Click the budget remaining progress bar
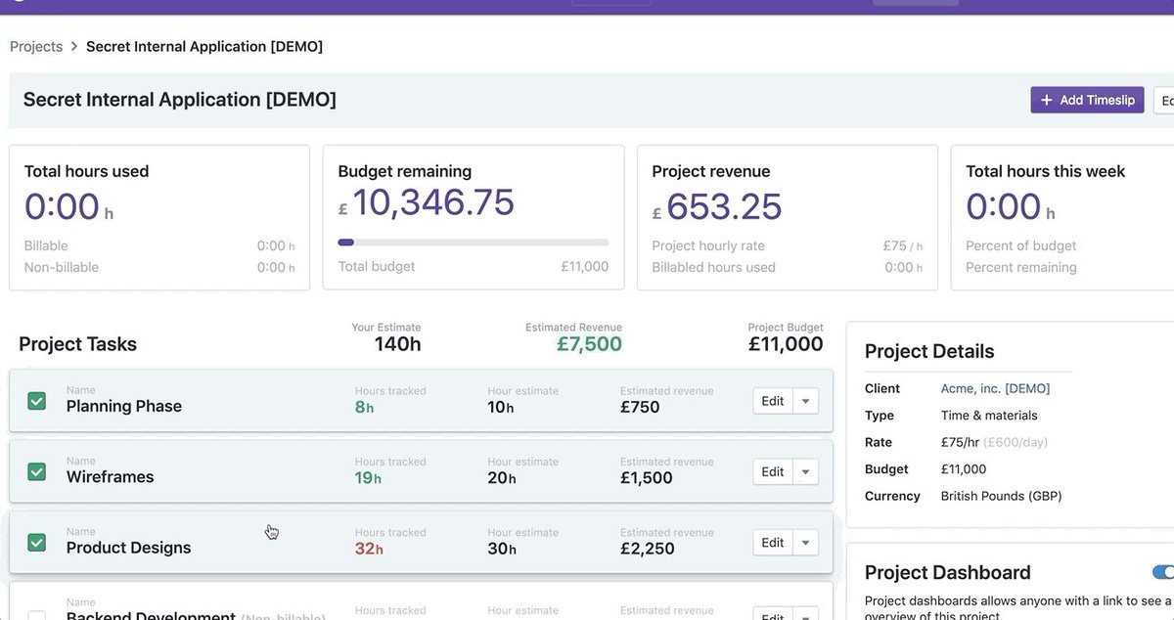1174x620 pixels. tap(474, 243)
